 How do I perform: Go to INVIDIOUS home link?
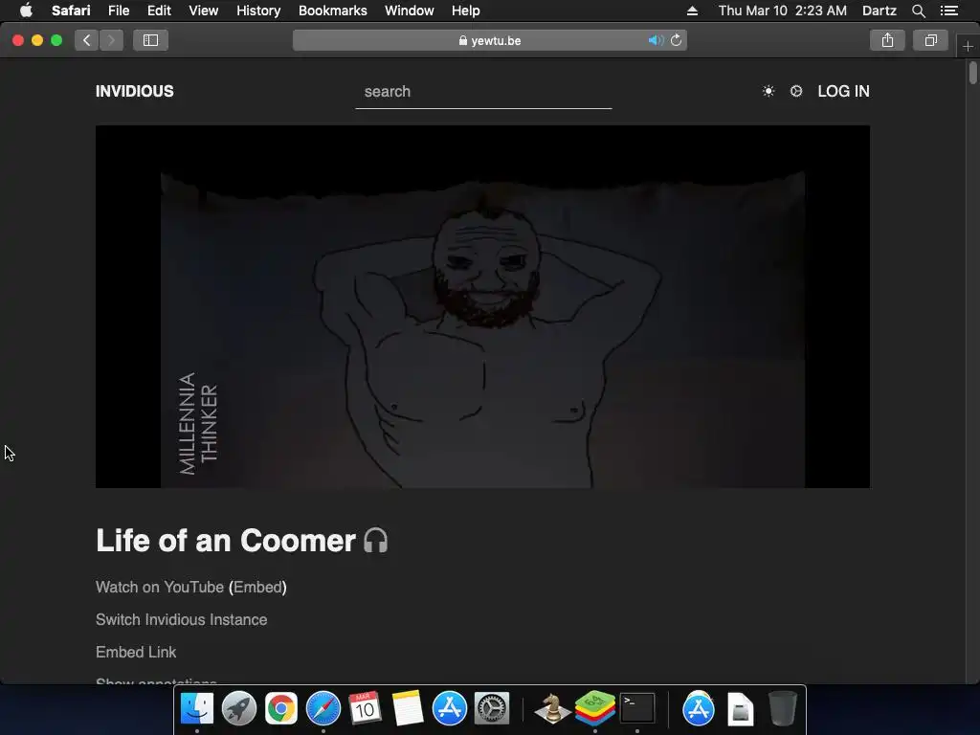[134, 91]
